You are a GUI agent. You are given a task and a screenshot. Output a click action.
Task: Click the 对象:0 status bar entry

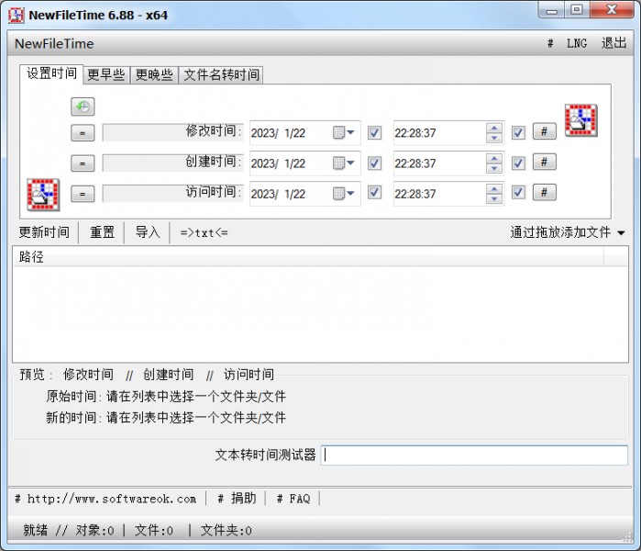tap(94, 531)
